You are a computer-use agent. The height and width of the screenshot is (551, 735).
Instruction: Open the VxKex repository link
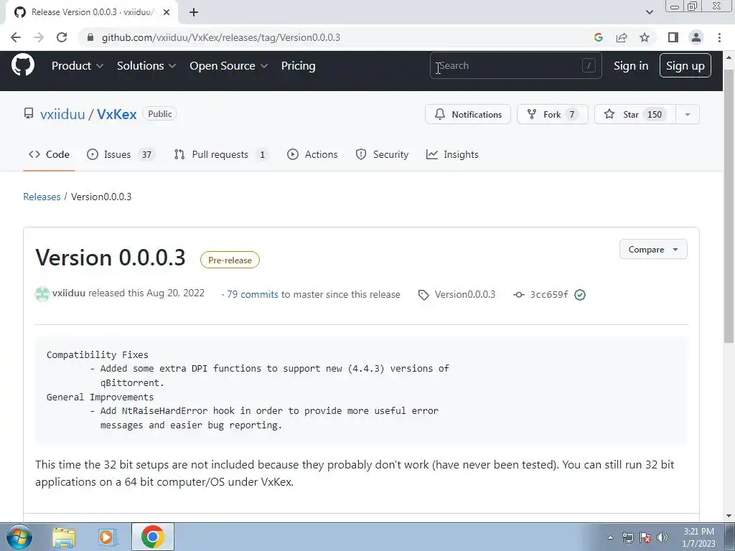(117, 114)
